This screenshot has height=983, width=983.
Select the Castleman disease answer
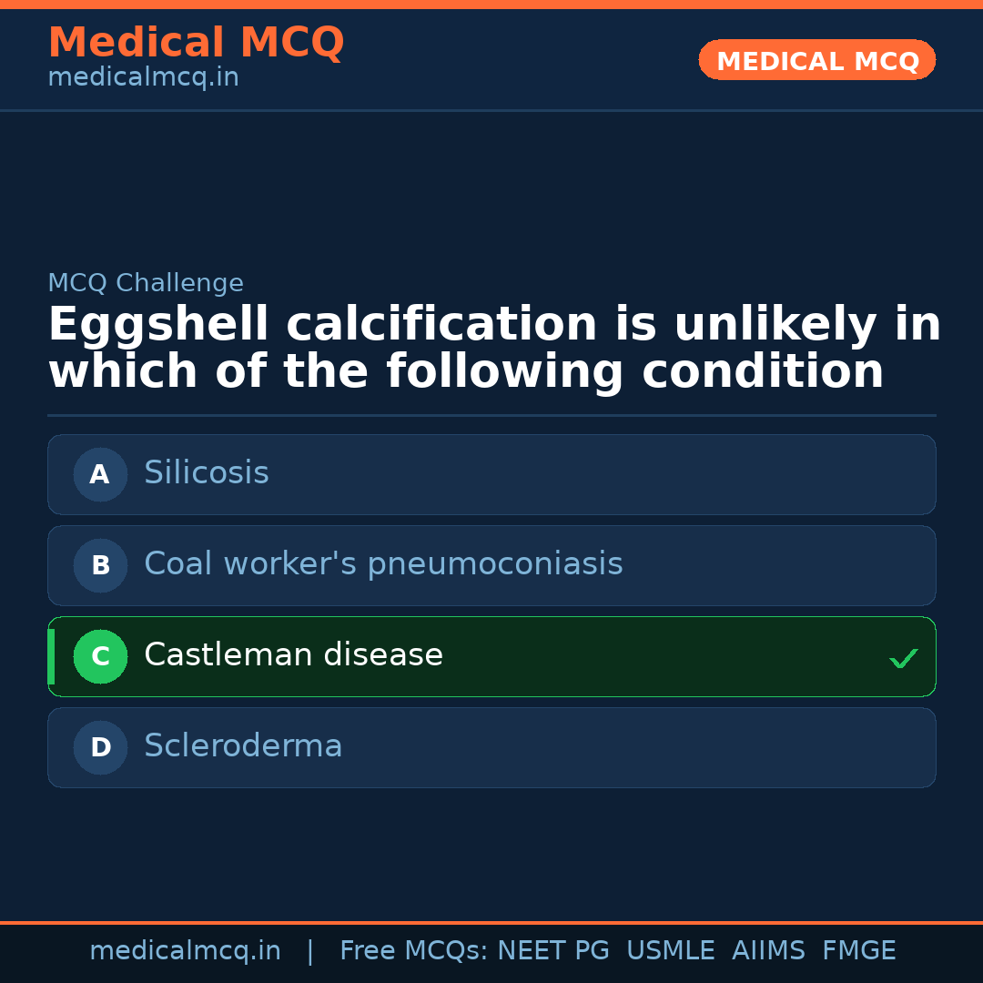pyautogui.click(x=491, y=656)
